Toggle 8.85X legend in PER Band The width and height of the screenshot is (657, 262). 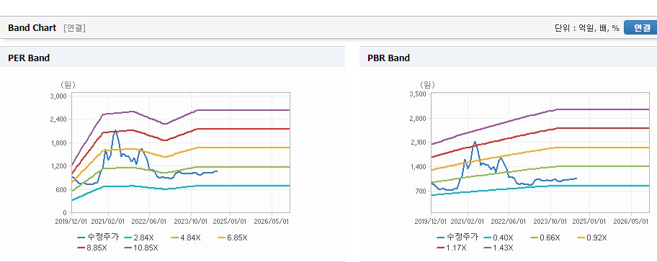coord(93,248)
